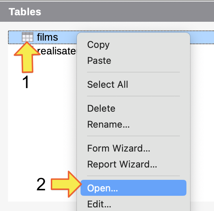The width and height of the screenshot is (214, 211).
Task: Click Rename... in the context menu
Action: [x=108, y=124]
